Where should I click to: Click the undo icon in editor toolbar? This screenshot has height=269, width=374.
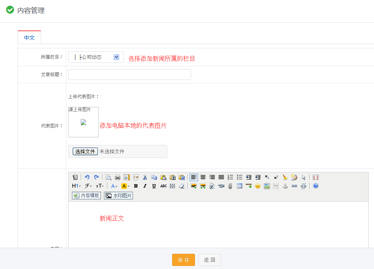click(x=87, y=177)
